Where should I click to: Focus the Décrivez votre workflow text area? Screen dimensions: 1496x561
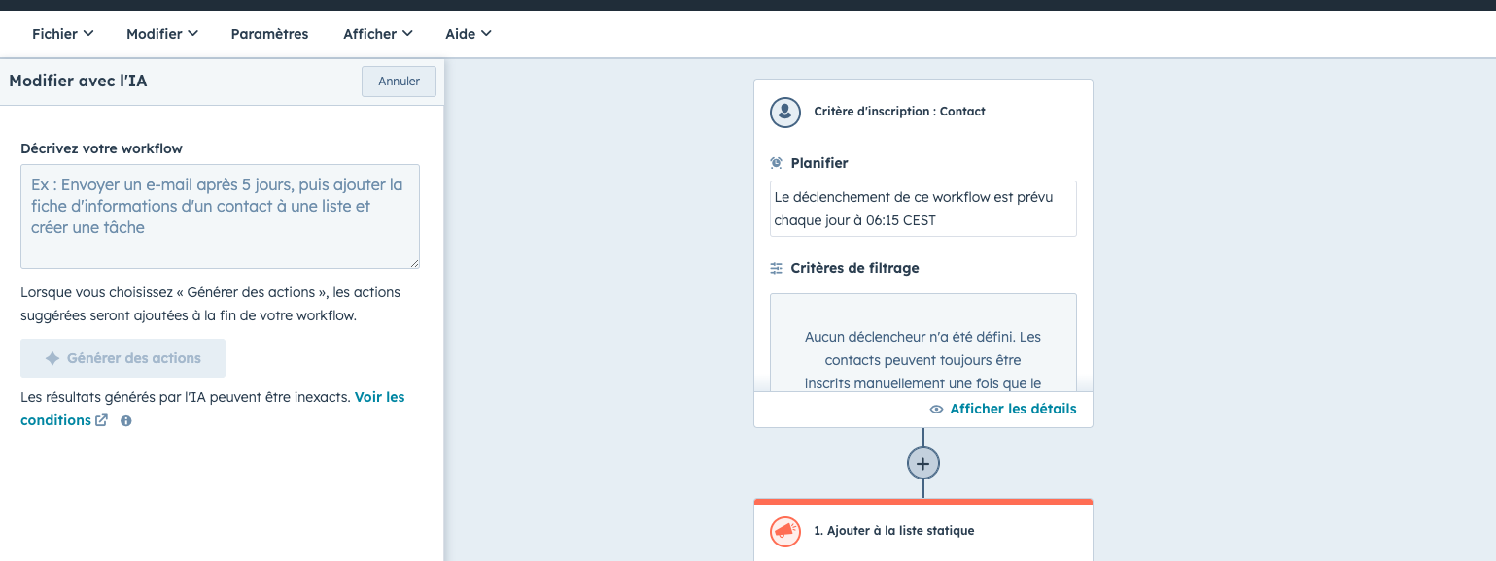tap(220, 216)
